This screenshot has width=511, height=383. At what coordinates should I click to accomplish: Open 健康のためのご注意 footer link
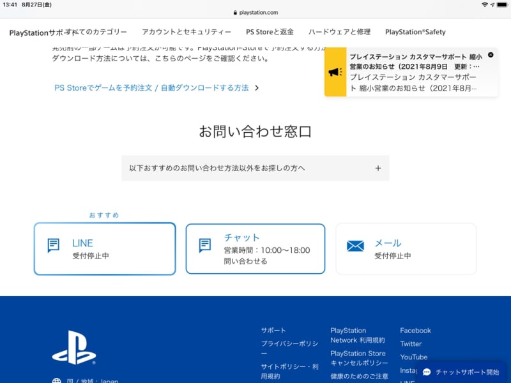(x=359, y=376)
